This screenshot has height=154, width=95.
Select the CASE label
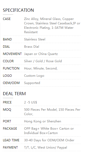tap(7, 19)
